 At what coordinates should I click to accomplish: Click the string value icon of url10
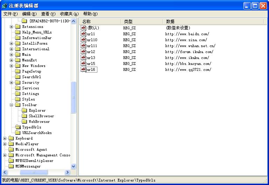pyautogui.click(x=83, y=40)
